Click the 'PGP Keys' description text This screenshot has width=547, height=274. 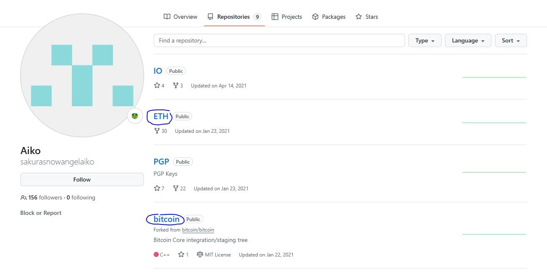point(165,174)
